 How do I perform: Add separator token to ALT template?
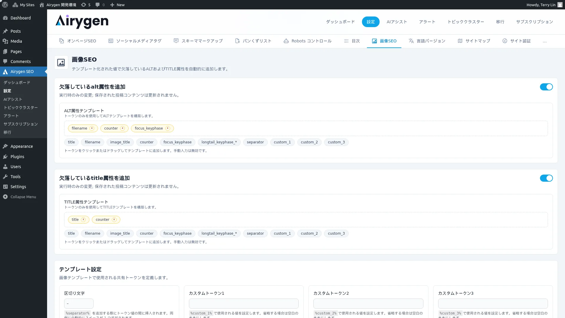[x=255, y=142]
